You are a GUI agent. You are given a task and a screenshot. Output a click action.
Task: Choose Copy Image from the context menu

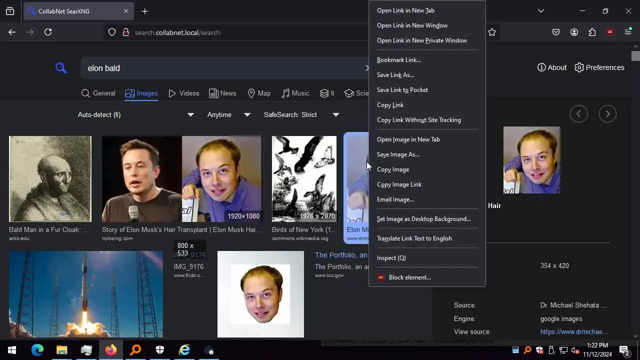(x=427, y=169)
